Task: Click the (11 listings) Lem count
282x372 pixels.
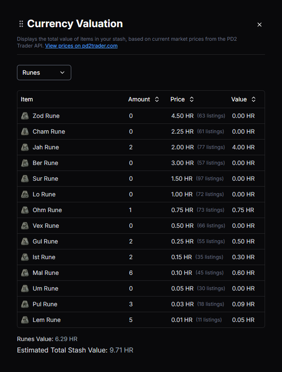Action: [209, 320]
